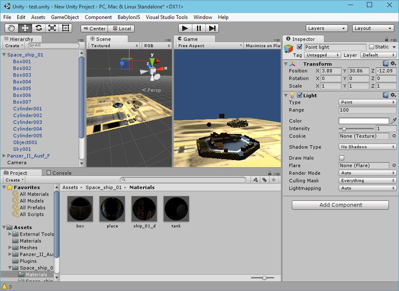399x291 pixels.
Task: Open the BabylonJS menu
Action: point(129,17)
